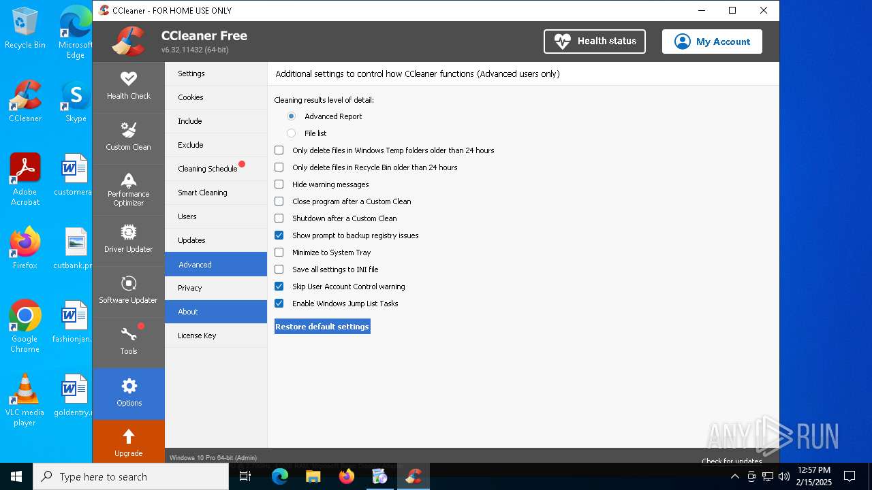Toggle Shutdown after a Custom Clean
The image size is (872, 490).
pyautogui.click(x=279, y=218)
